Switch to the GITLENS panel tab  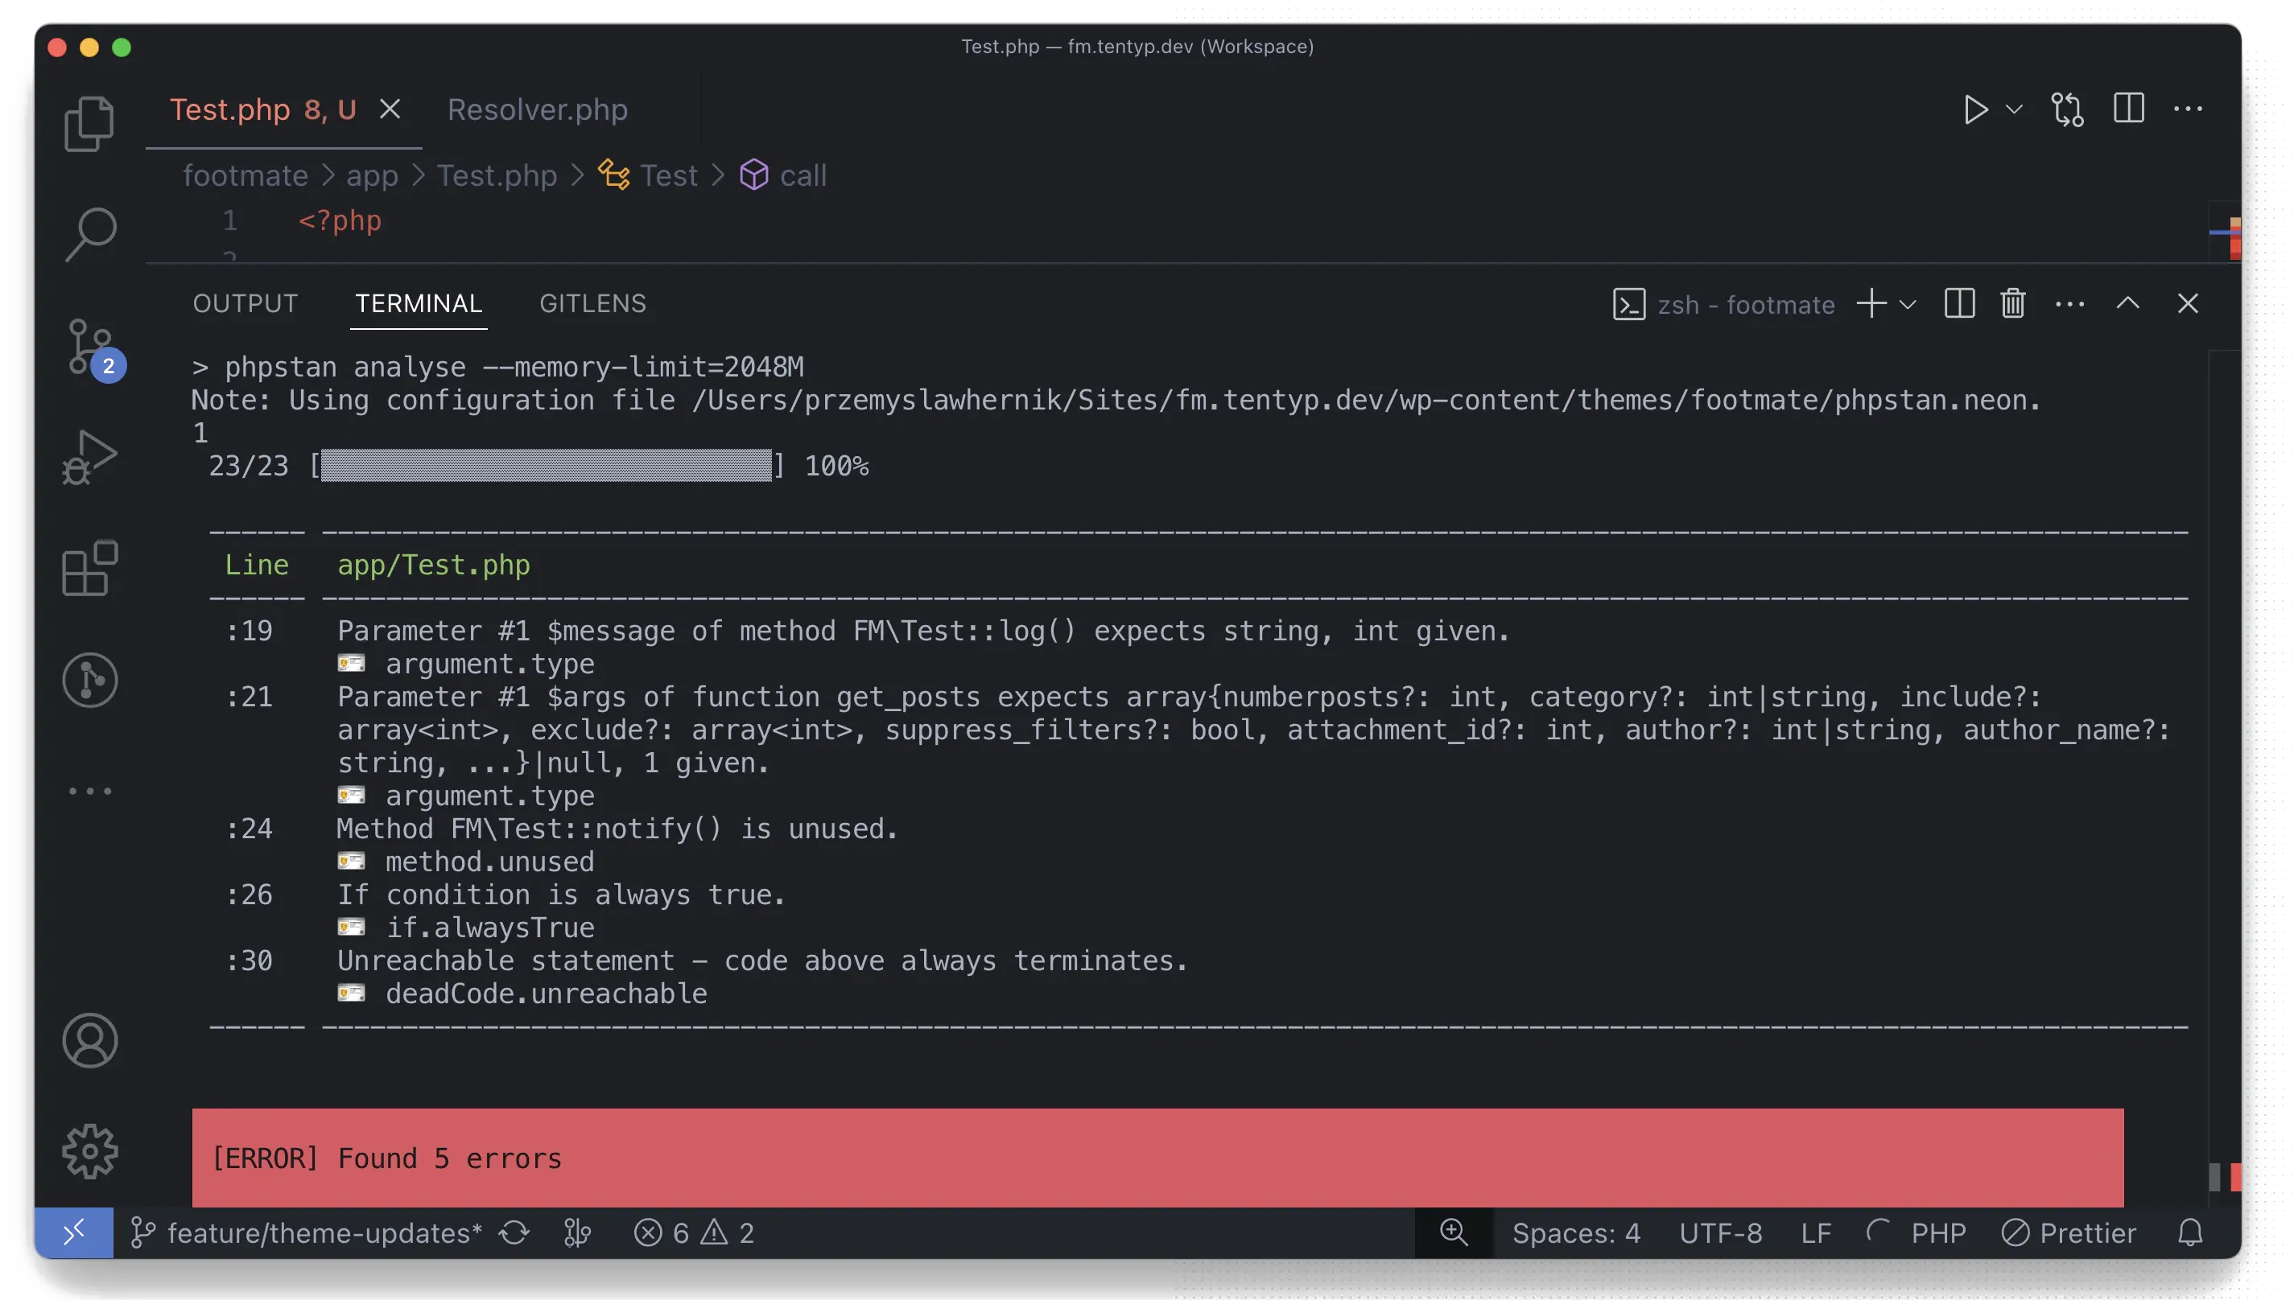pyautogui.click(x=592, y=303)
